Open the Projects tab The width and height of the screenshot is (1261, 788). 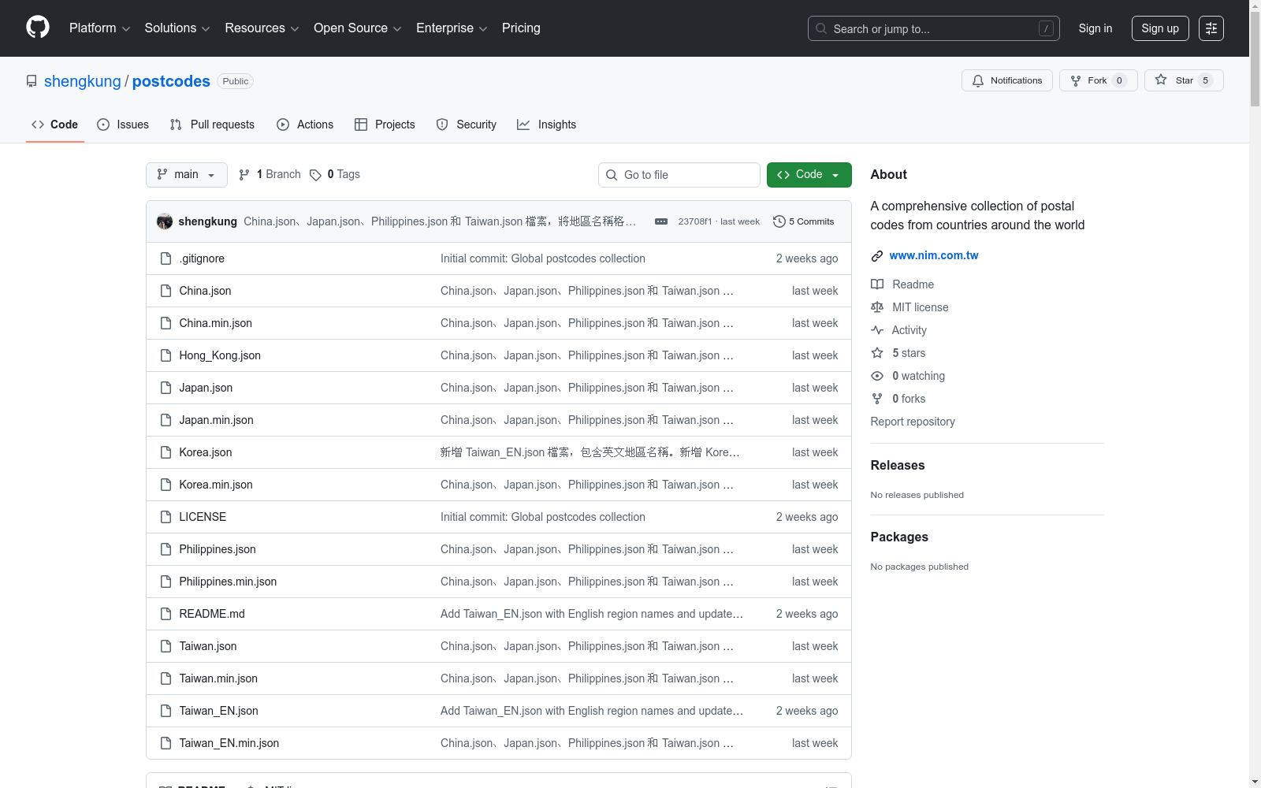tap(385, 125)
